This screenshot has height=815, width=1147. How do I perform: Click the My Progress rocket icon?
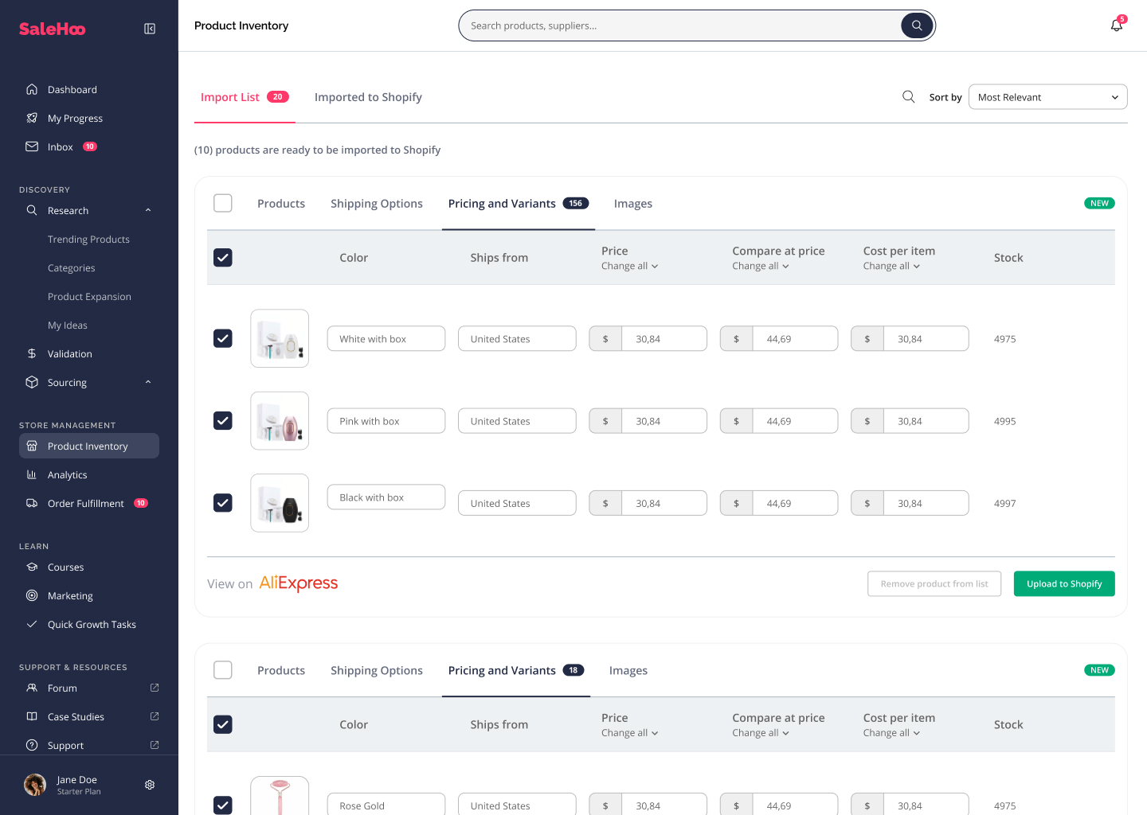[x=32, y=118]
